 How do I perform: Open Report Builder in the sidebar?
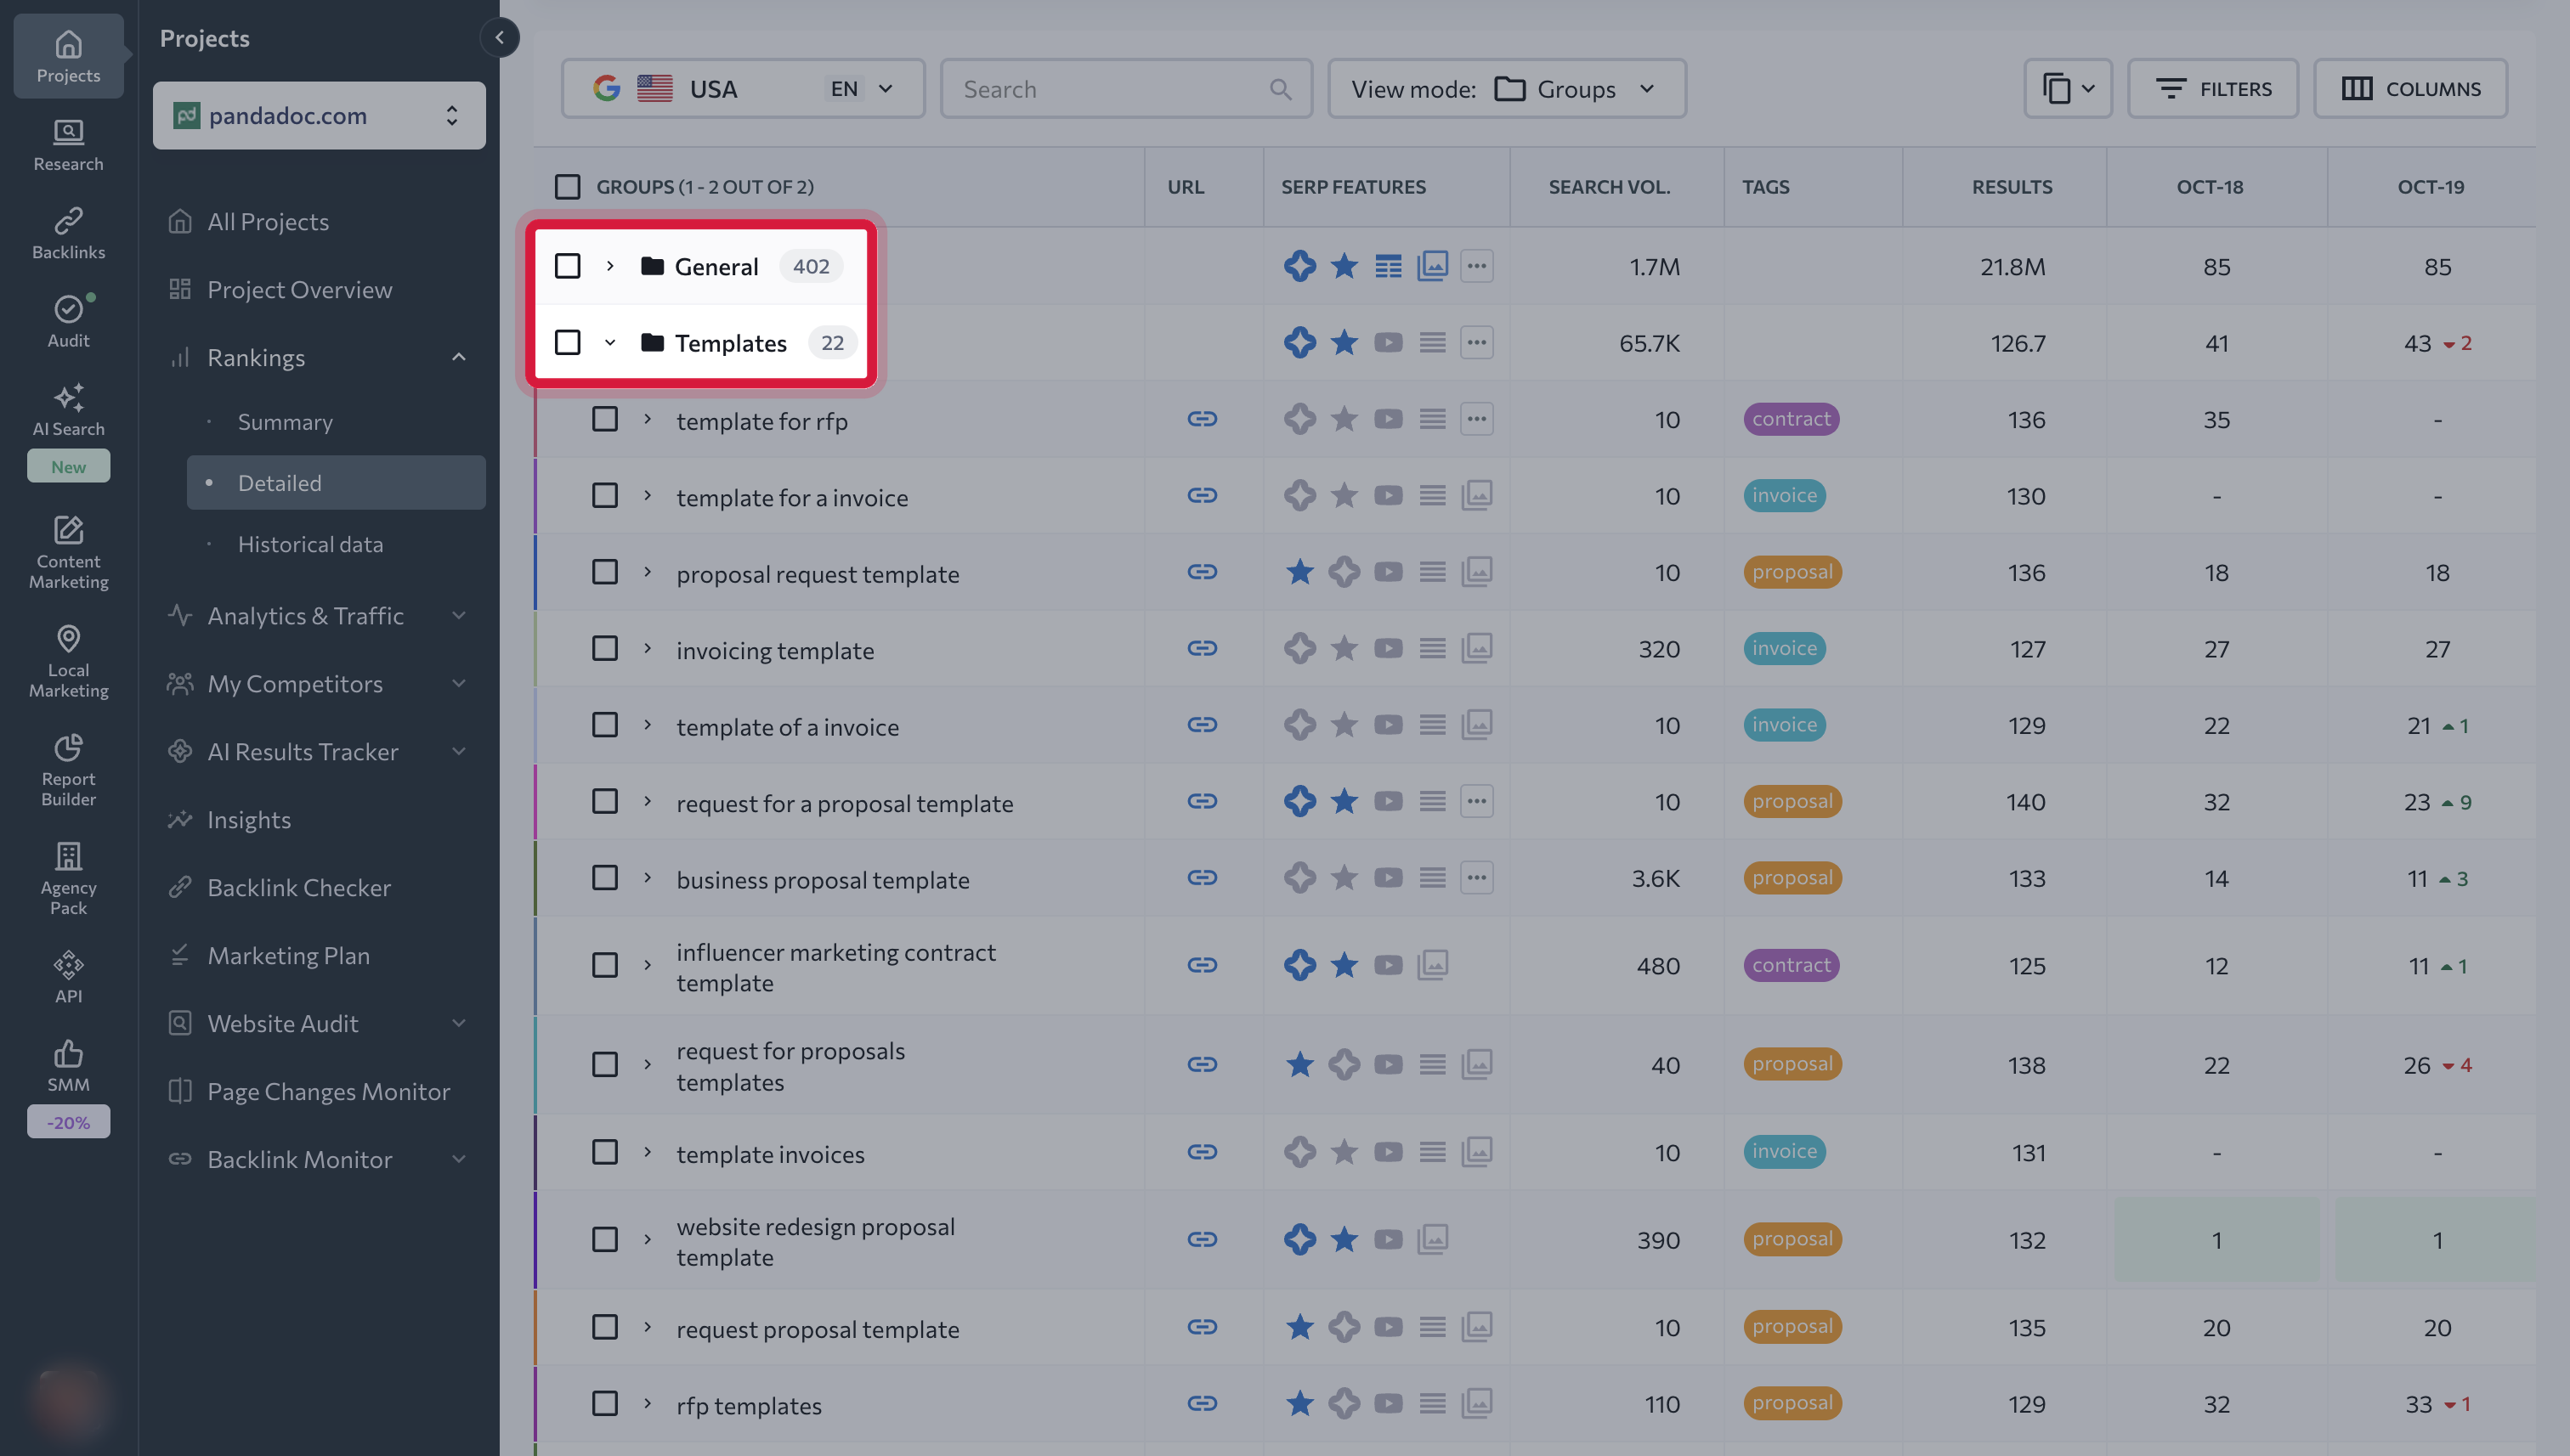click(x=68, y=769)
